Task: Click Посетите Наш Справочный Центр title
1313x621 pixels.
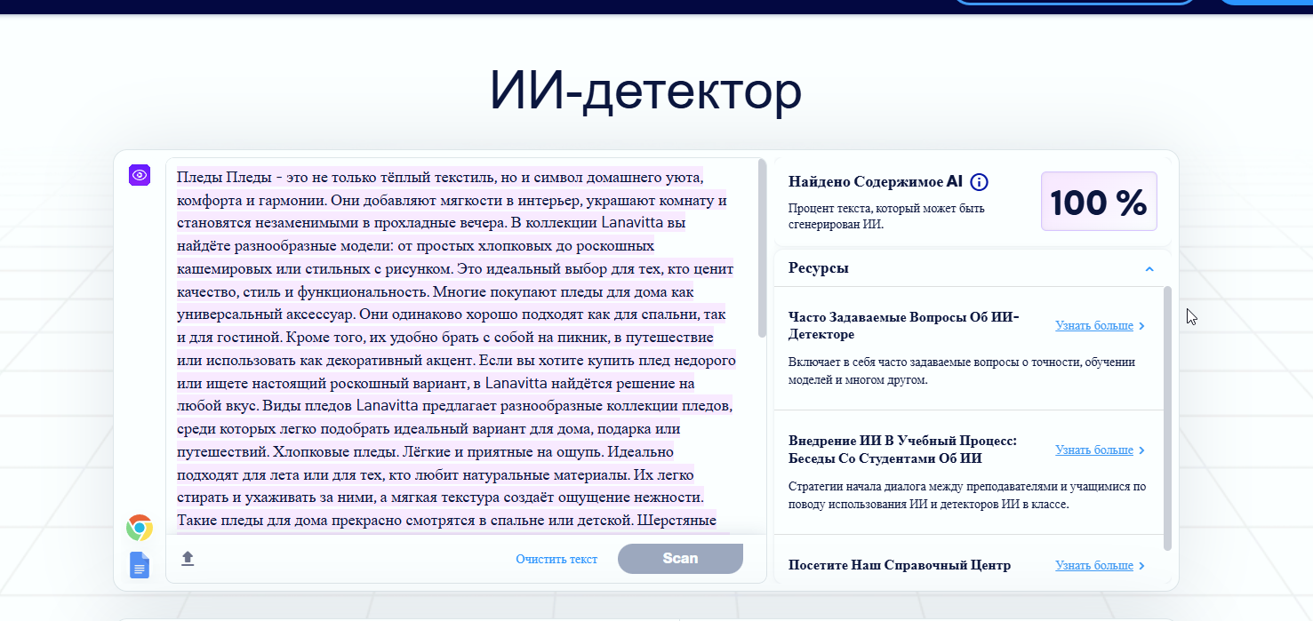Action: tap(900, 566)
